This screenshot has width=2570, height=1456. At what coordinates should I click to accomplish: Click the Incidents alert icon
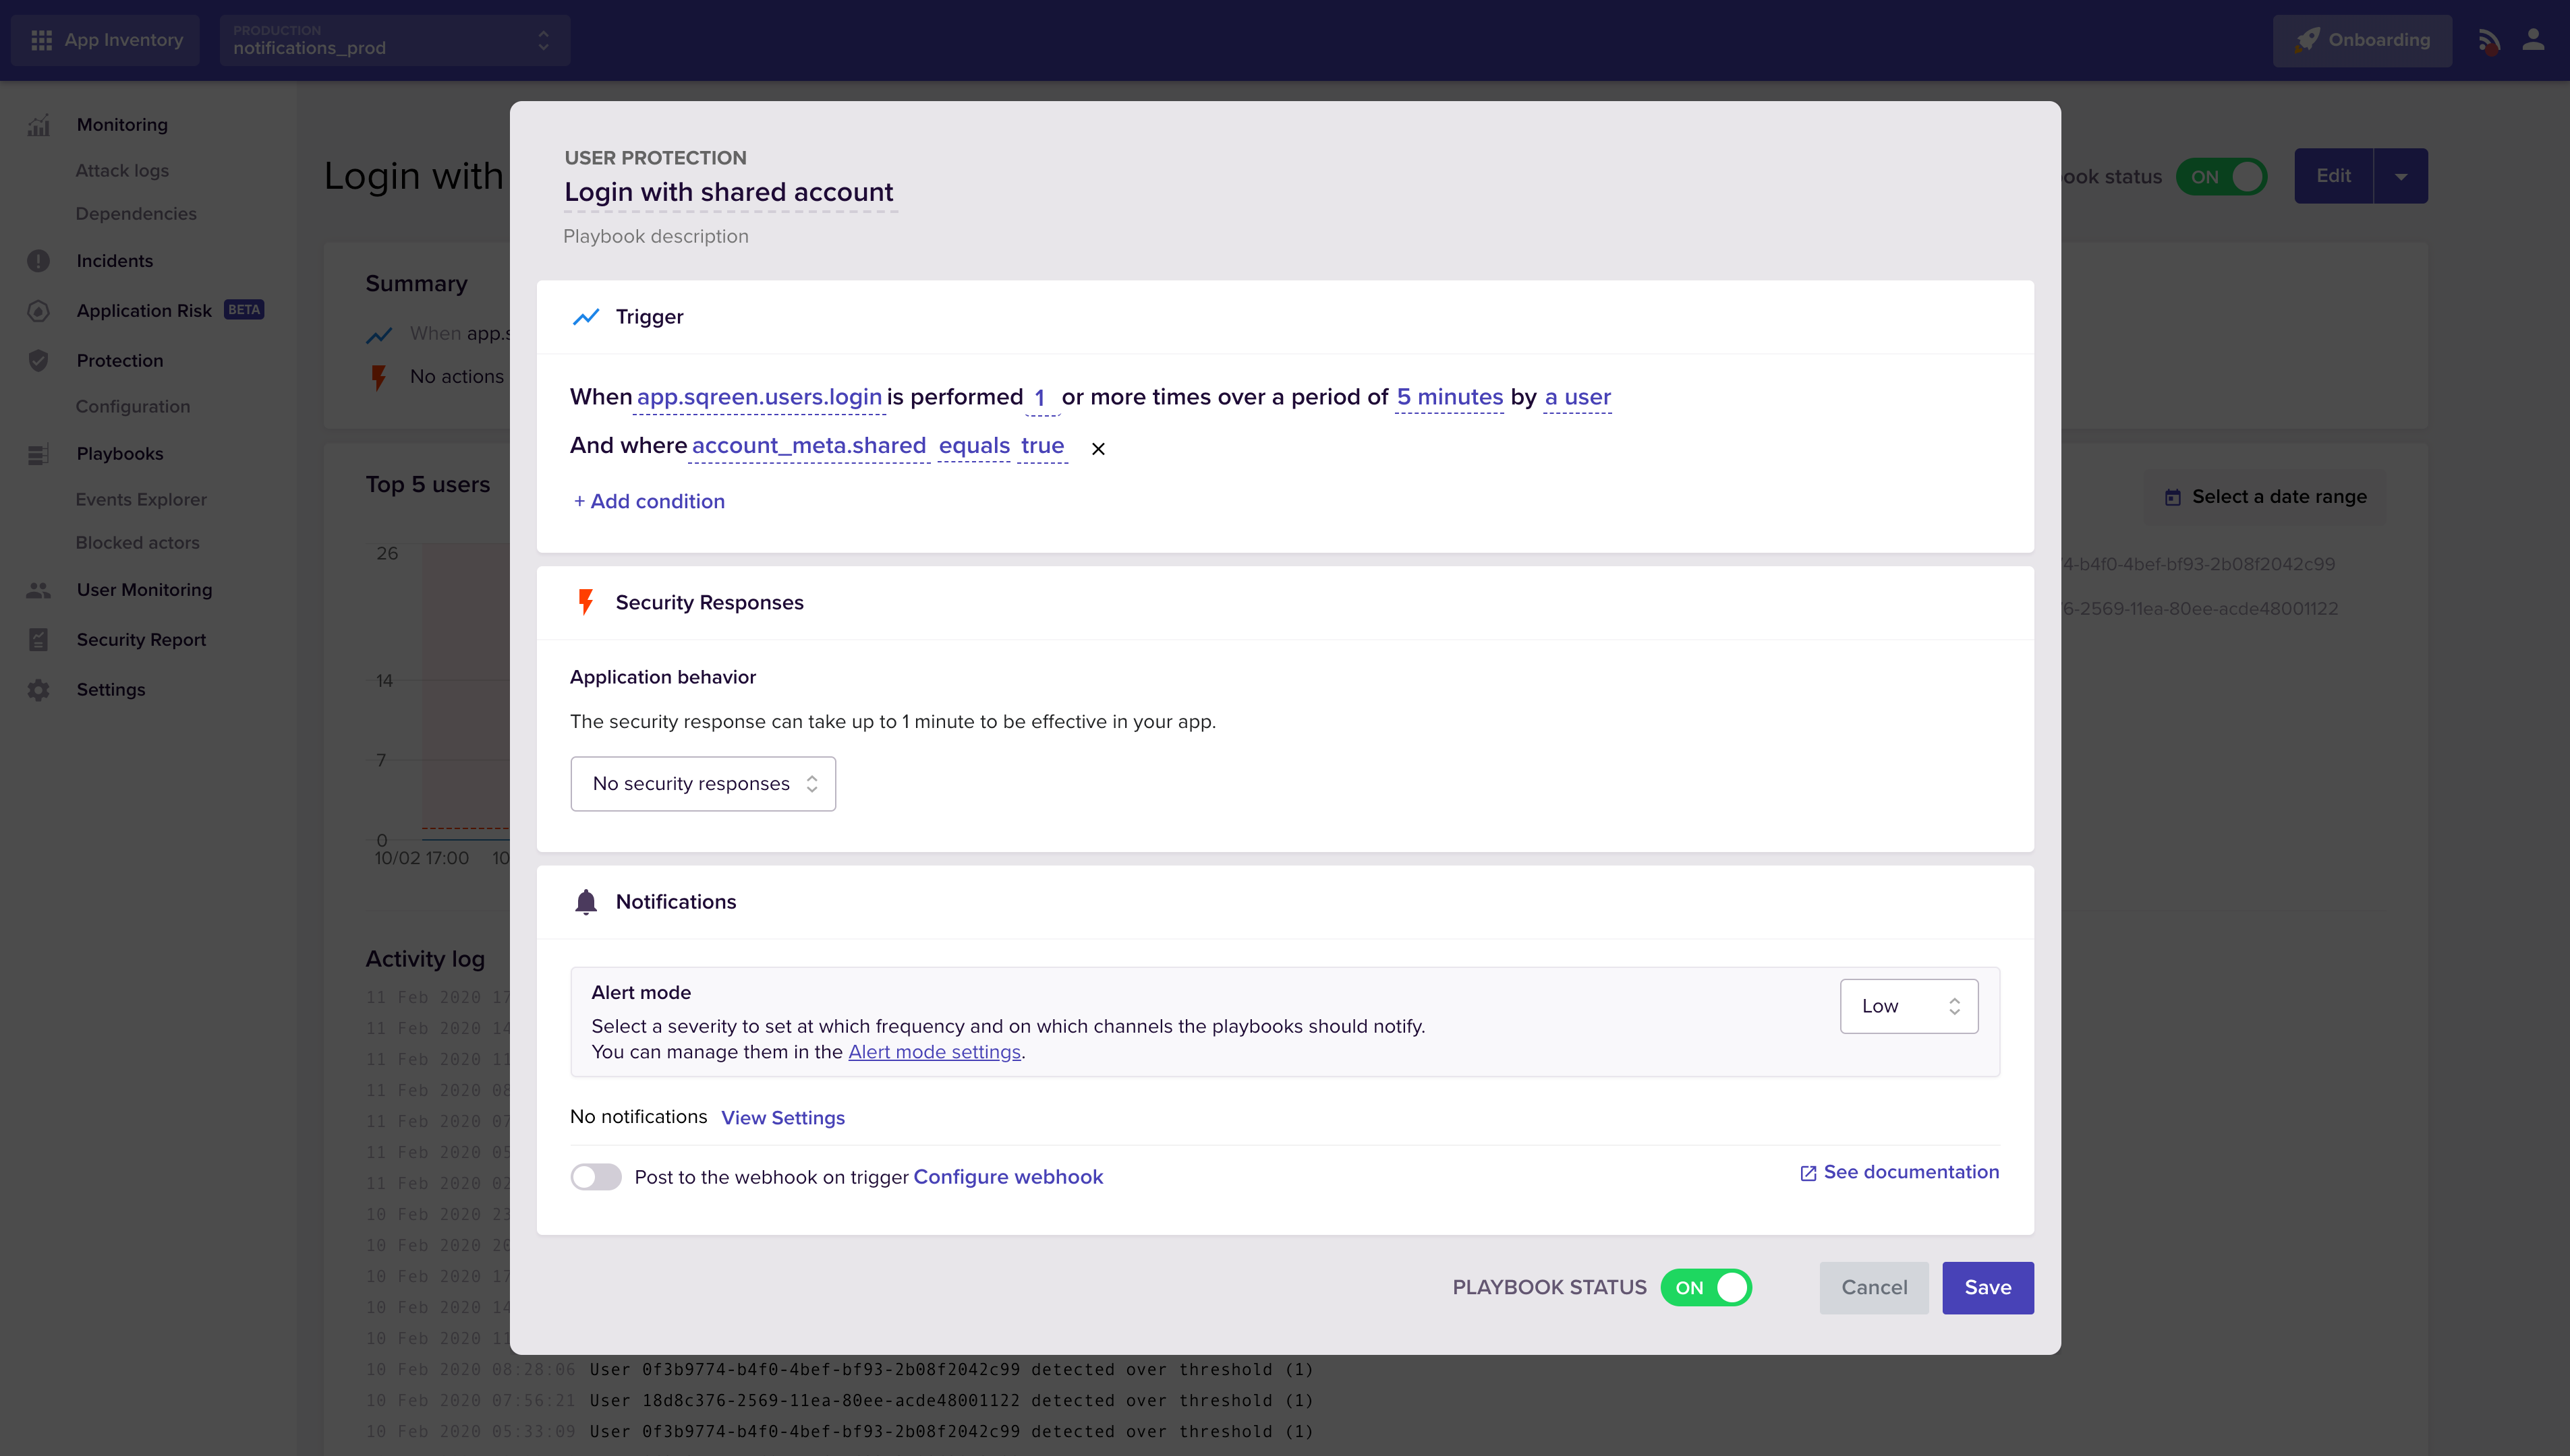tap(38, 261)
